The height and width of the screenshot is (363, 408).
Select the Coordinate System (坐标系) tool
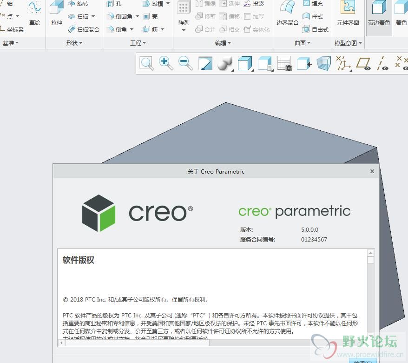click(x=12, y=29)
